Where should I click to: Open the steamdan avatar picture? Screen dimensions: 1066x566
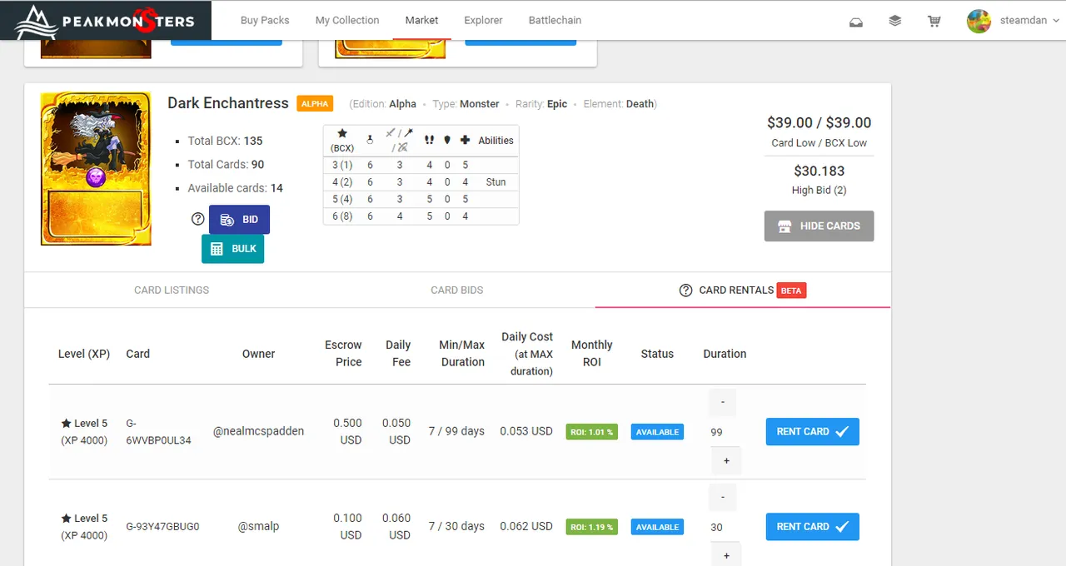pos(979,21)
